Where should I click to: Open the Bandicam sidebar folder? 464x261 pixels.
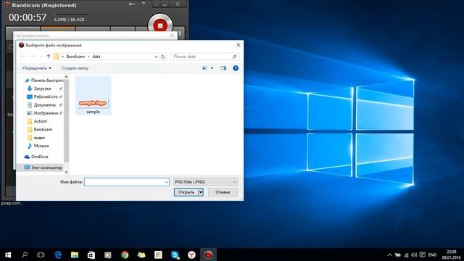click(43, 129)
